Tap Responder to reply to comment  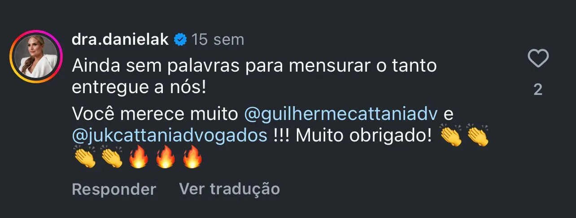click(114, 189)
